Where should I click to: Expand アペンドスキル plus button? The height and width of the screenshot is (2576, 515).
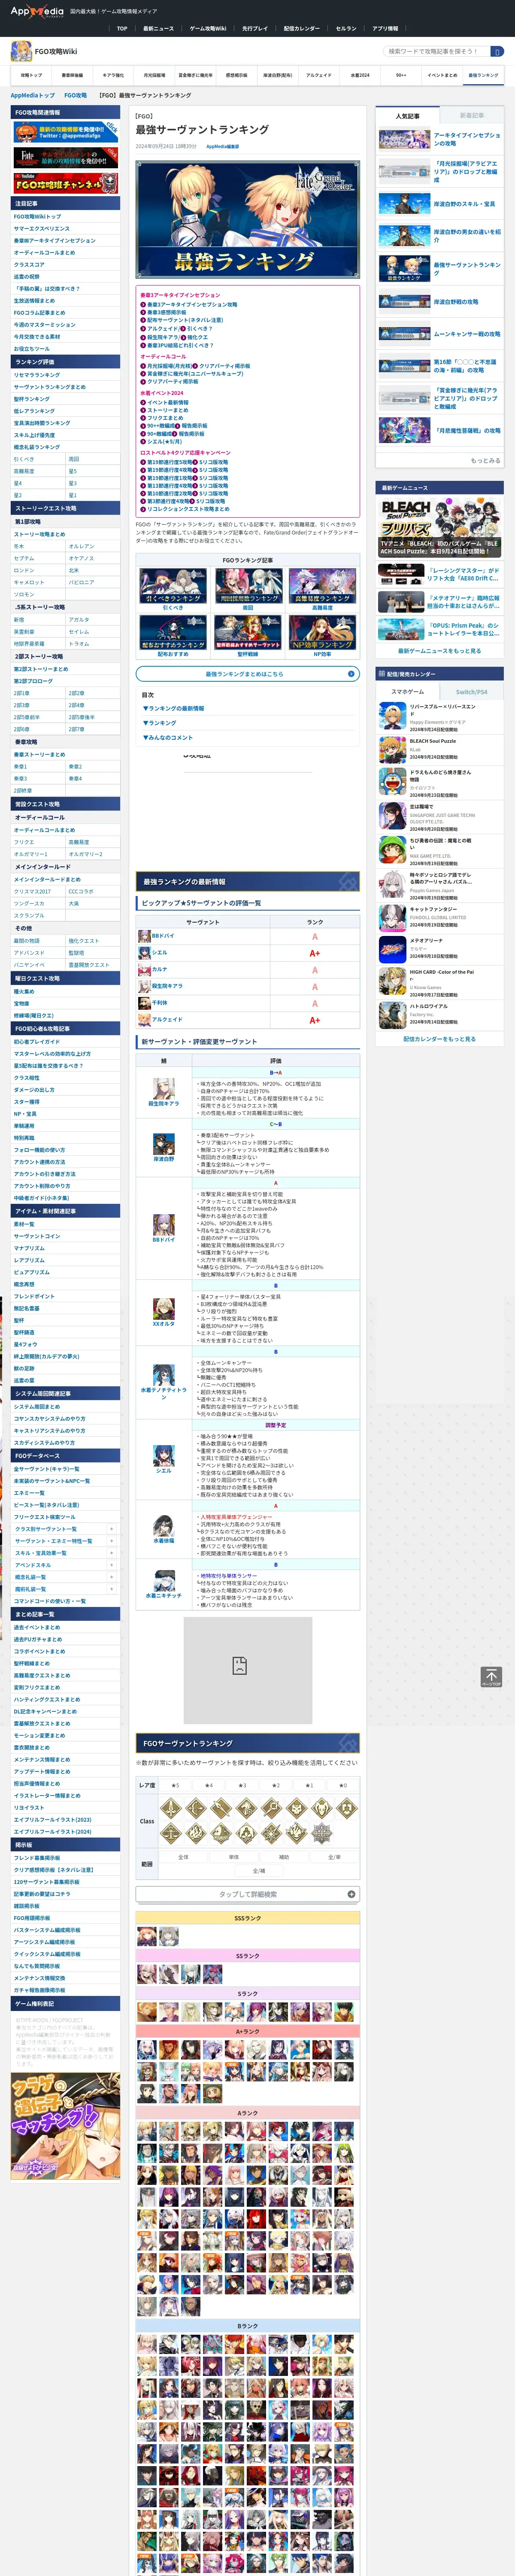[111, 1565]
